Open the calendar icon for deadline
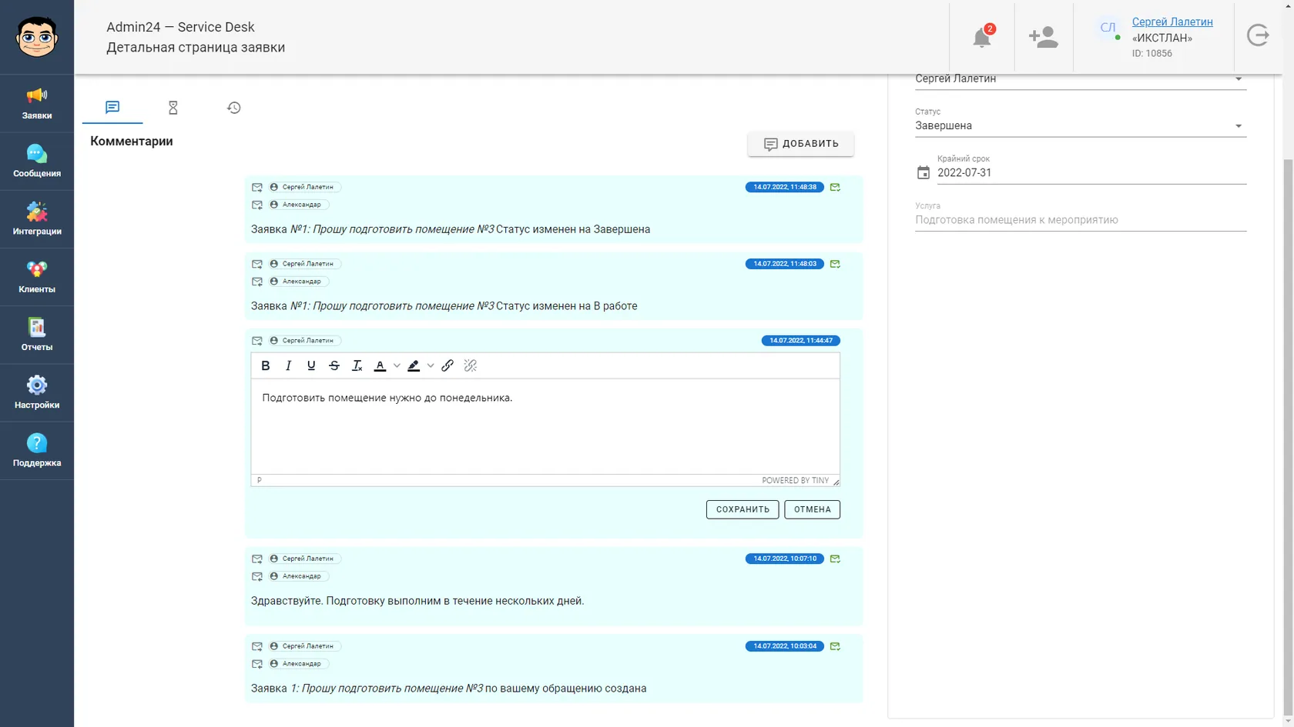 [x=924, y=172]
